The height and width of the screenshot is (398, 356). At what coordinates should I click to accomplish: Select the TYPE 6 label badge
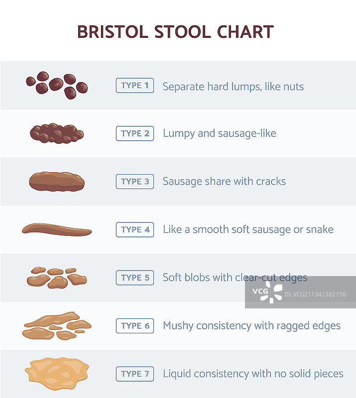point(135,326)
